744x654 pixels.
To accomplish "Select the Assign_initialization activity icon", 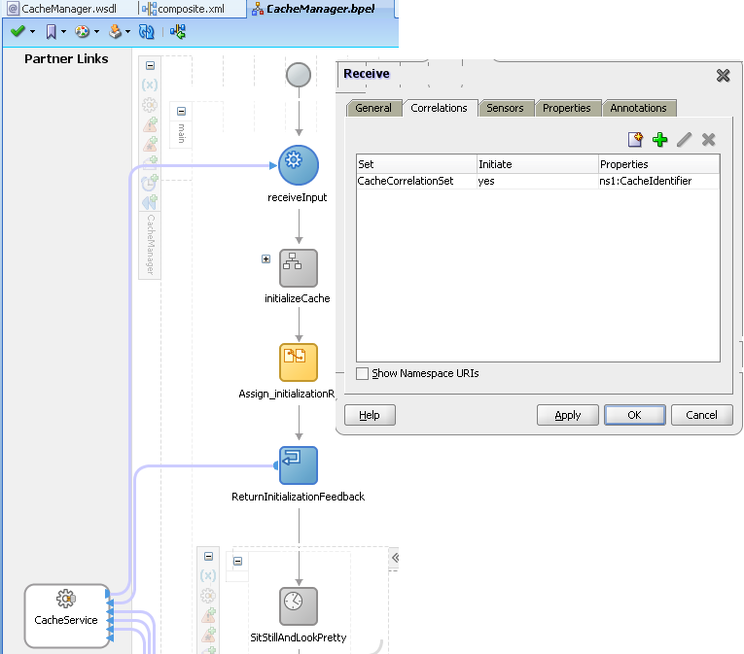I will 299,362.
